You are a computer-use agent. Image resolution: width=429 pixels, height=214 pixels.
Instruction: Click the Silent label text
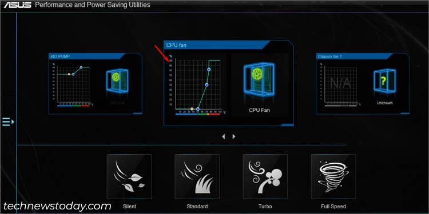(129, 207)
